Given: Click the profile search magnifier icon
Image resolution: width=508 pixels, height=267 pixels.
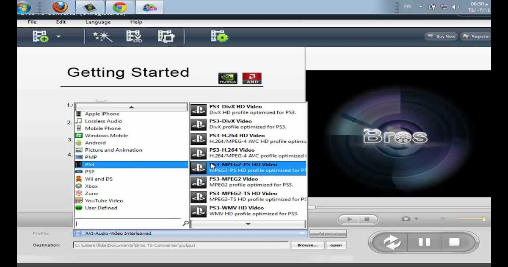Looking at the screenshot, I should [185, 223].
